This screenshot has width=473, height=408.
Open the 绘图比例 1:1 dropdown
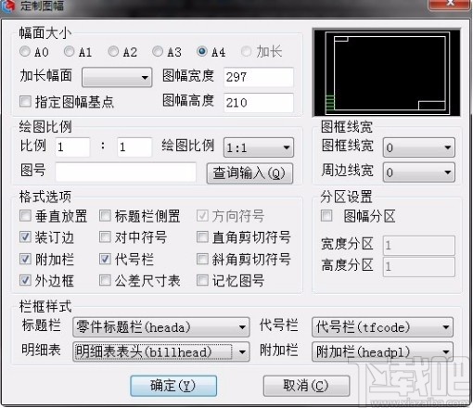(x=259, y=147)
